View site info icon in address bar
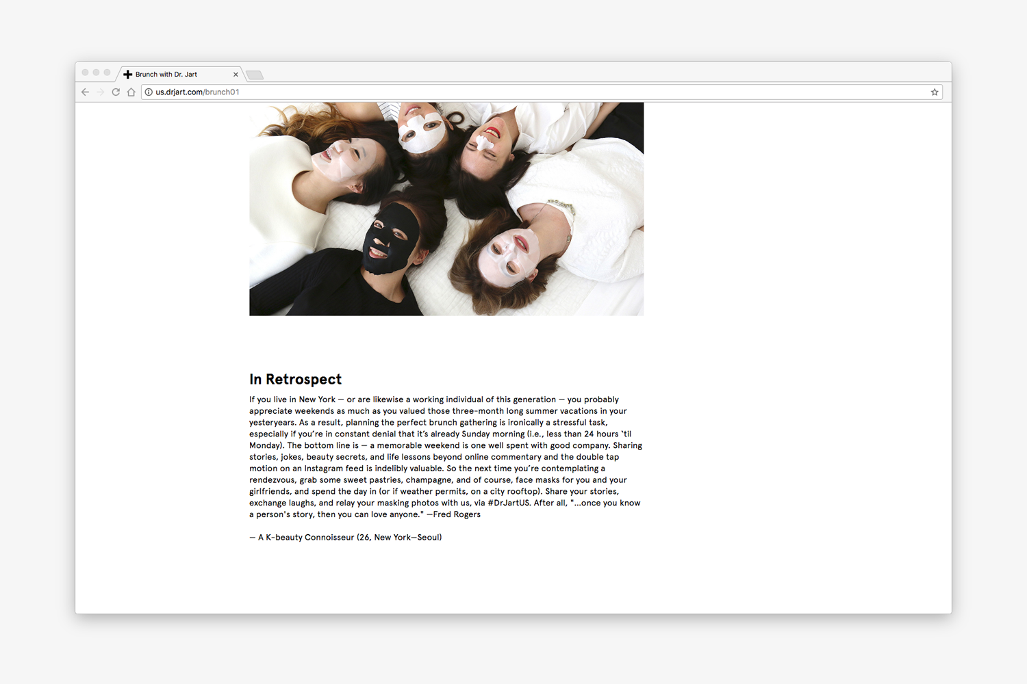This screenshot has height=684, width=1027. pos(149,92)
